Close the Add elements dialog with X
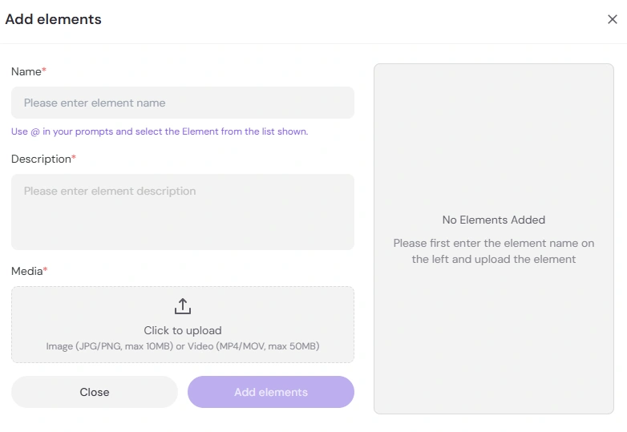627x432 pixels. click(x=613, y=20)
